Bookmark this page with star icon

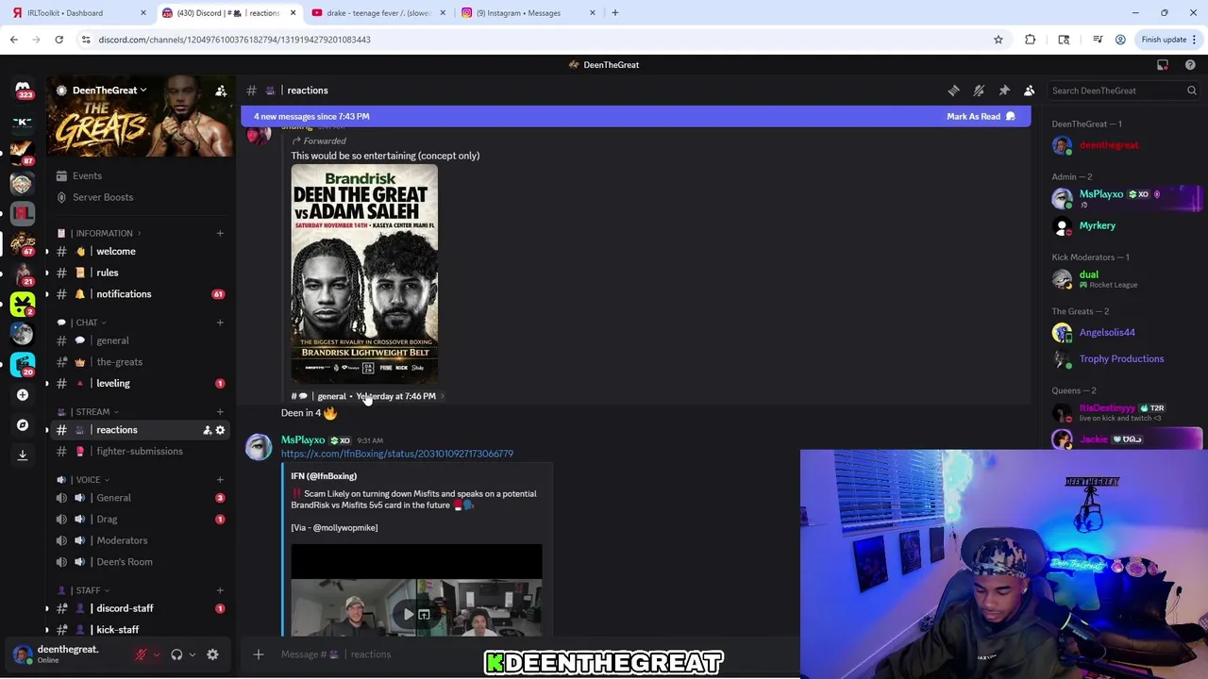click(x=998, y=40)
